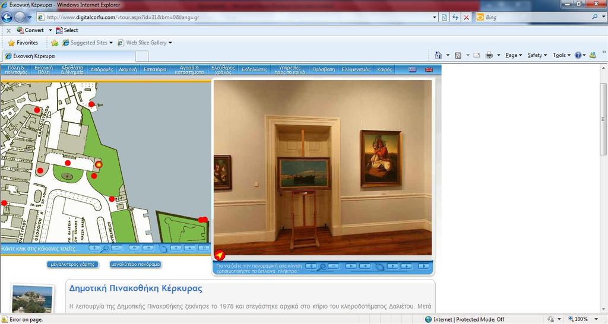Click the Back navigation button
The width and height of the screenshot is (608, 324).
click(7, 17)
